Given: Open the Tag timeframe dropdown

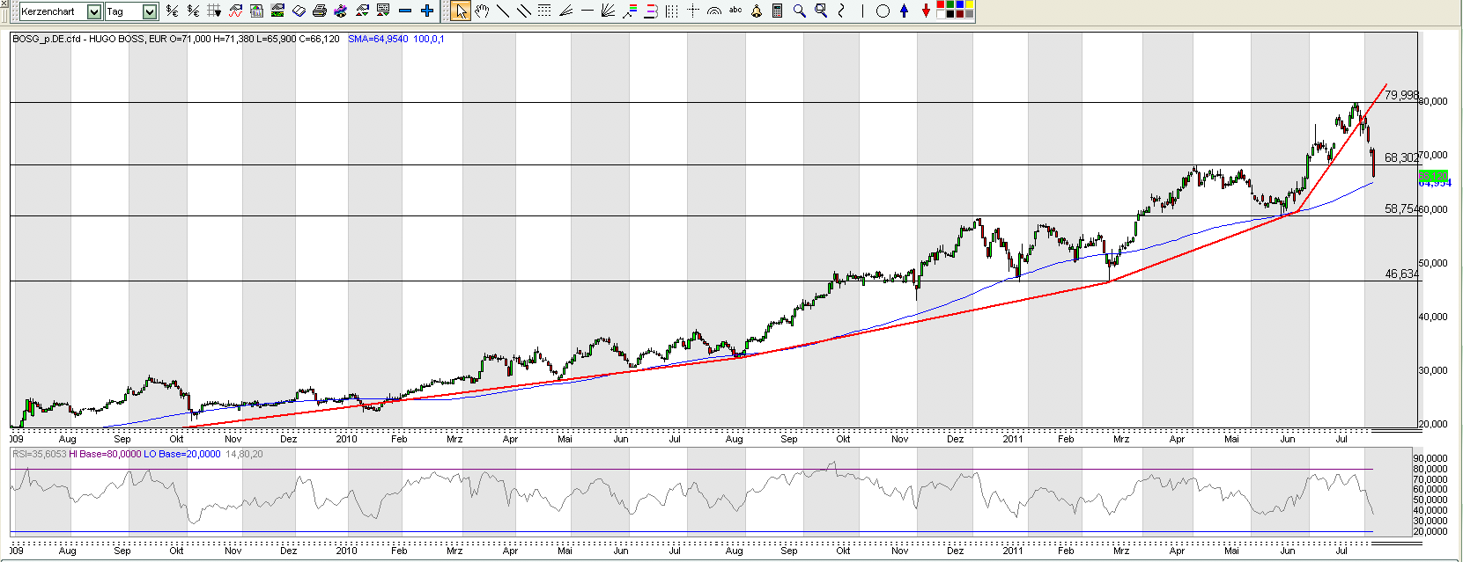Looking at the screenshot, I should click(131, 11).
